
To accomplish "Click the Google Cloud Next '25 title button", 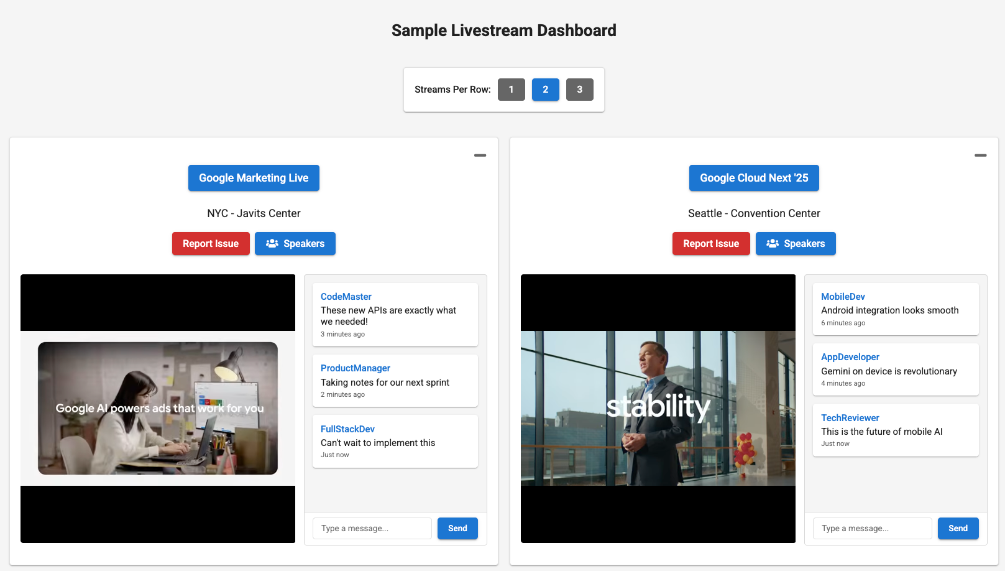I will pyautogui.click(x=754, y=178).
